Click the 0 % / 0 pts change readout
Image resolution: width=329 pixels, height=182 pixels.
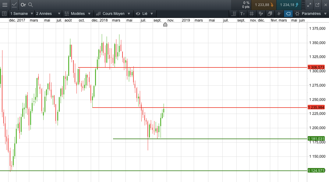tap(246, 5)
